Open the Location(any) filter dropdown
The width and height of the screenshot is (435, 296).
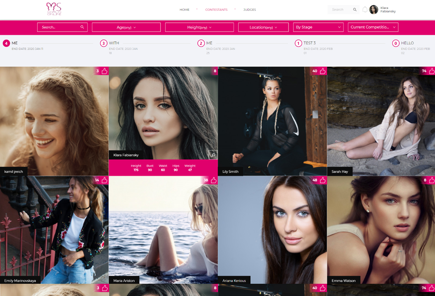point(263,27)
